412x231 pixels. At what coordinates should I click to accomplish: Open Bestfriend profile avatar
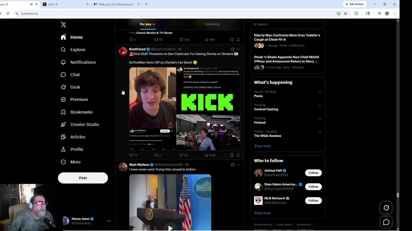[123, 51]
